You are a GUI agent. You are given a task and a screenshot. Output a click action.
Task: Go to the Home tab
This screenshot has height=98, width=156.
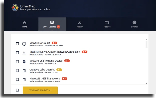[x=24, y=24]
